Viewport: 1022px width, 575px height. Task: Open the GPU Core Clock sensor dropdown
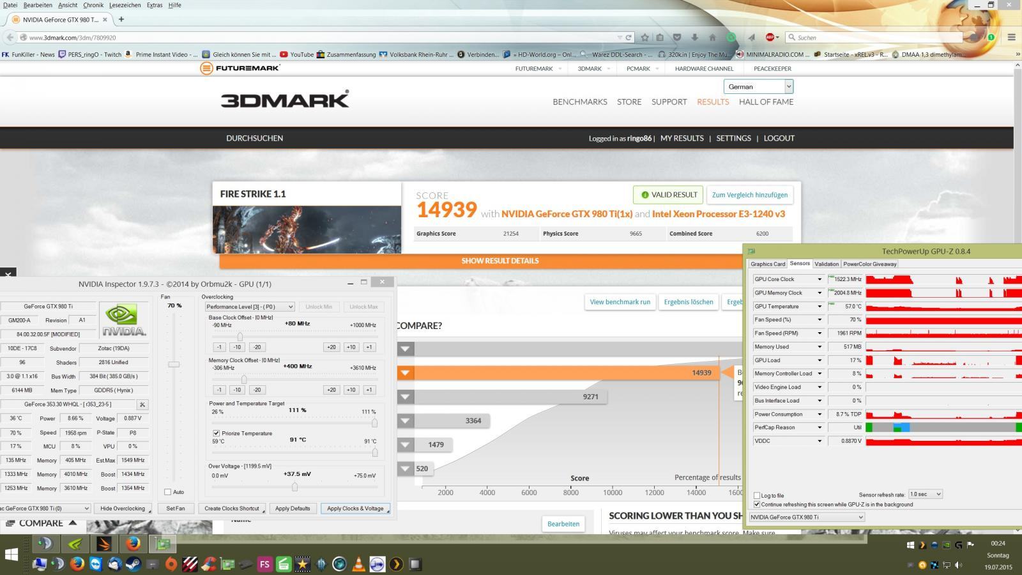[820, 279]
